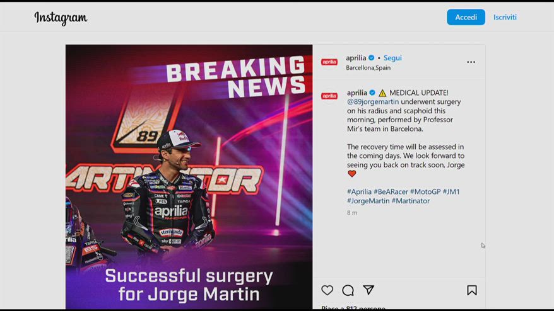Open the aprilia username in the post header

point(356,58)
